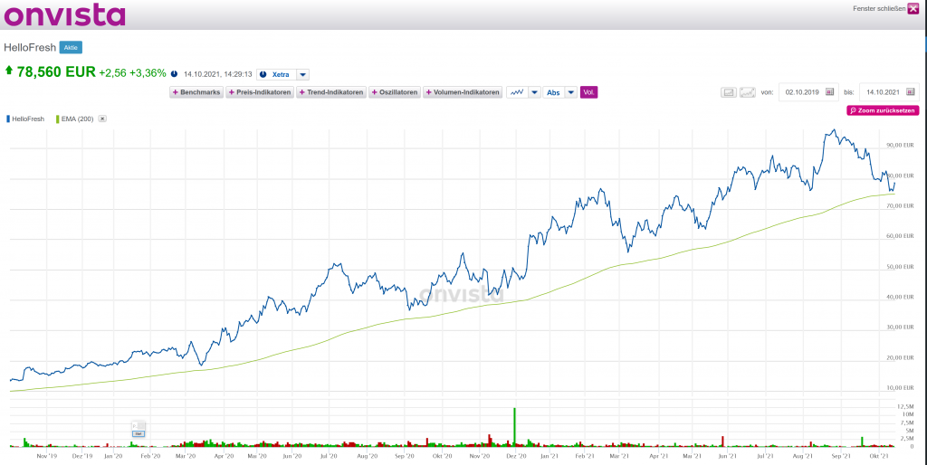Click the green EMA (200) color swatch
Screen dimensions: 927x465
(x=57, y=119)
